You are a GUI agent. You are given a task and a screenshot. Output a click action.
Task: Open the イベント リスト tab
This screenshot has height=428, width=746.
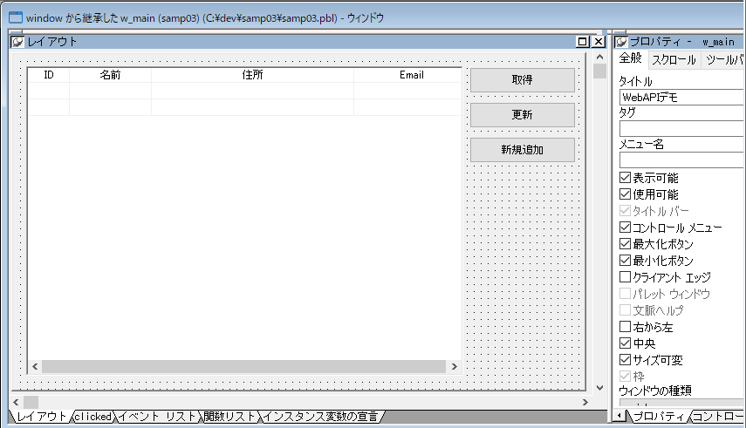pos(157,417)
